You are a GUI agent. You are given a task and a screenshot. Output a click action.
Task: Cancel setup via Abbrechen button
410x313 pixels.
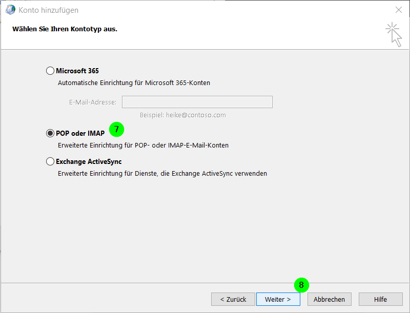[329, 299]
